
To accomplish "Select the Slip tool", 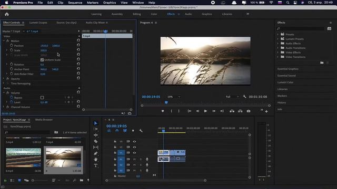I will point(96,147).
